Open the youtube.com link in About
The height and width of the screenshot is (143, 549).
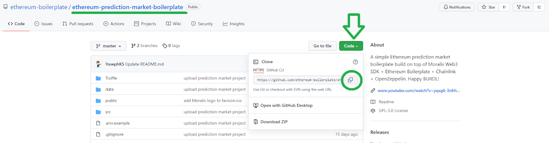click(x=418, y=91)
